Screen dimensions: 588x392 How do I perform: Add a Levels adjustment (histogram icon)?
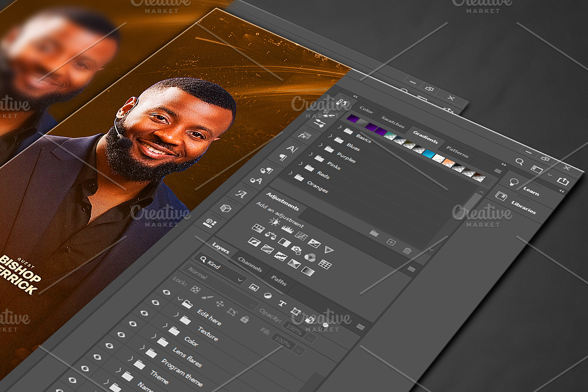click(288, 229)
